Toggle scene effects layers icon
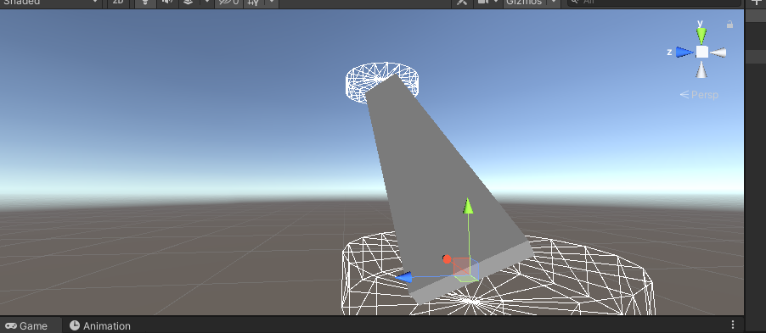This screenshot has width=766, height=333. (x=188, y=3)
